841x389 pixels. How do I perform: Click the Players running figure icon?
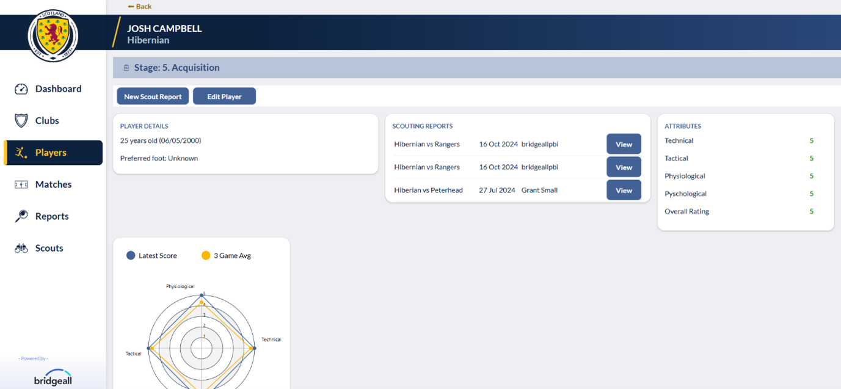point(21,153)
